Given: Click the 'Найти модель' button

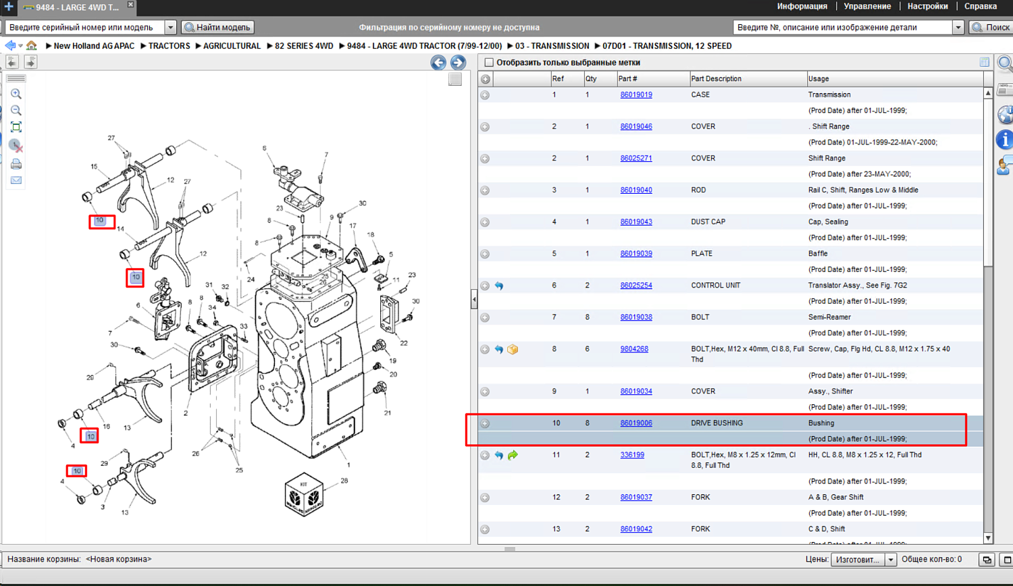Looking at the screenshot, I should (x=218, y=28).
